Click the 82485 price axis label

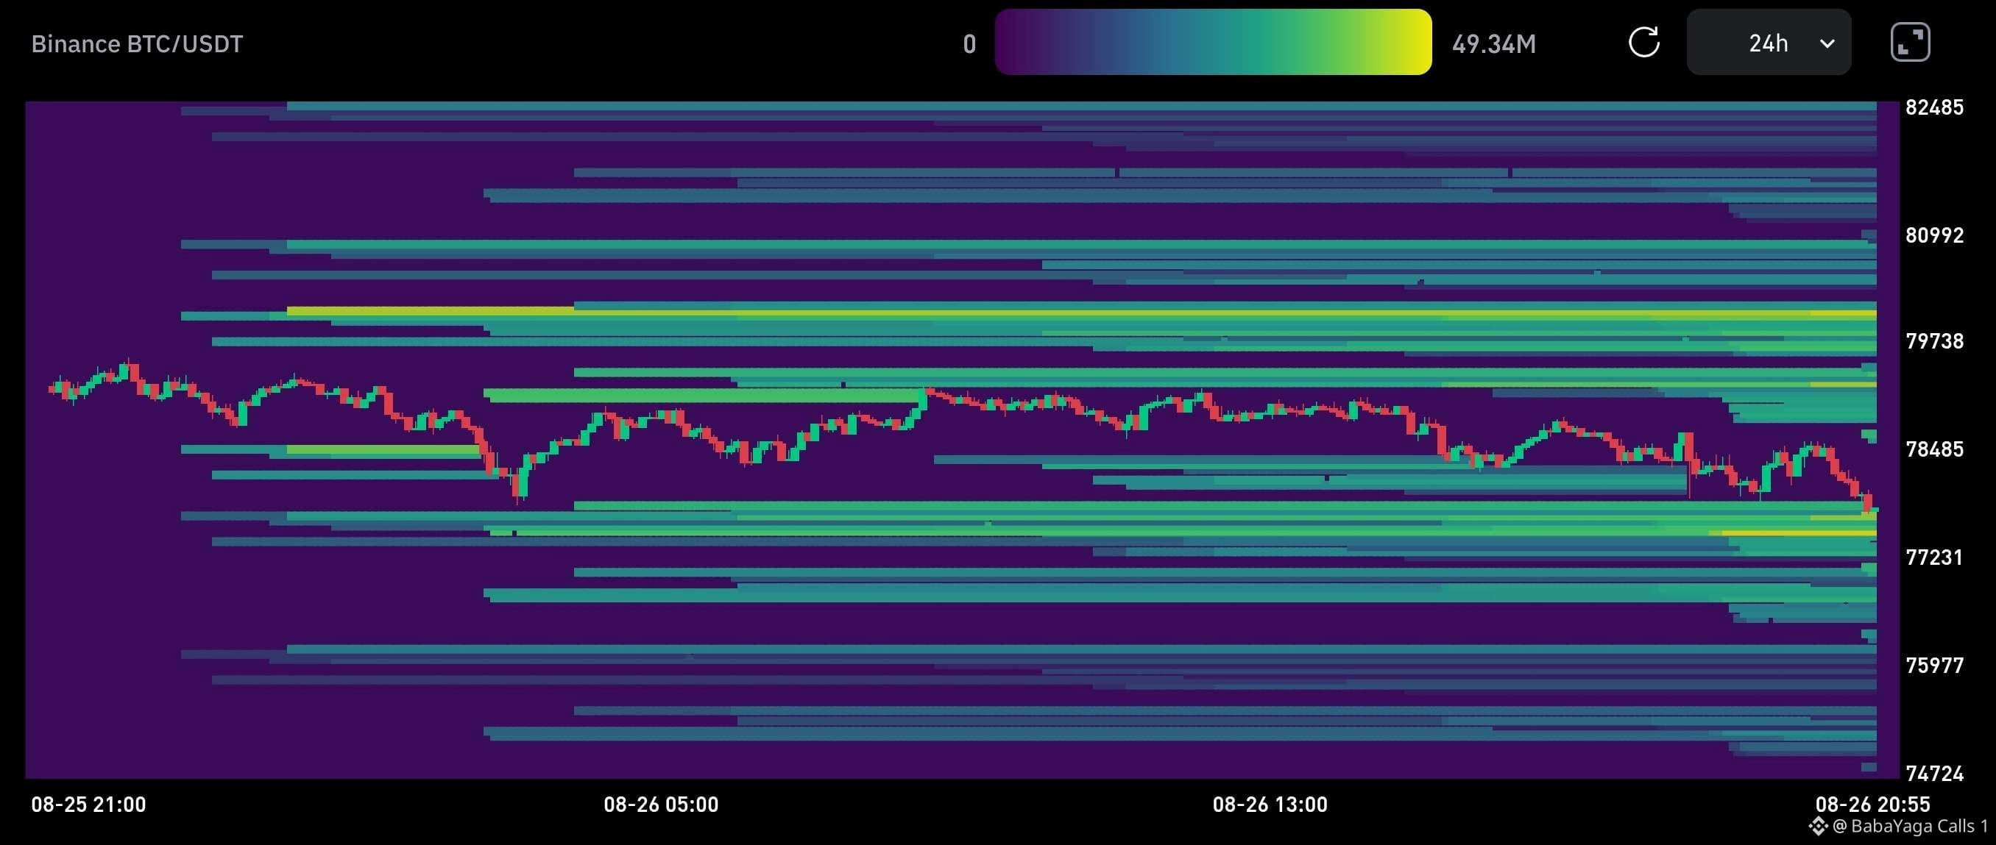1935,107
